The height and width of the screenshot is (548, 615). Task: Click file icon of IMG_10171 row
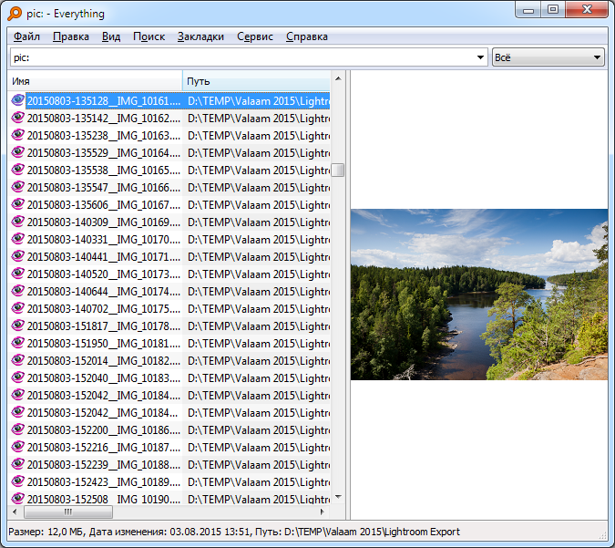click(x=17, y=255)
